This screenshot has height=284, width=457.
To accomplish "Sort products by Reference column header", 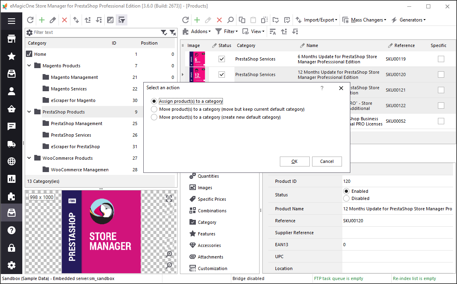I will (404, 45).
